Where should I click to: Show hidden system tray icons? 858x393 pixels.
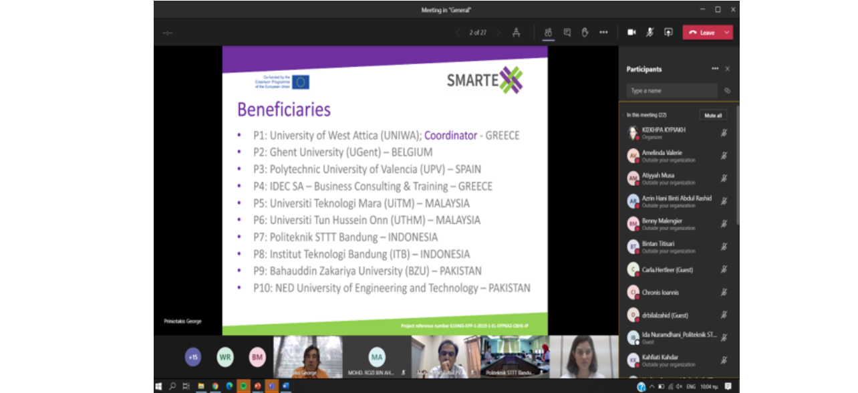652,386
